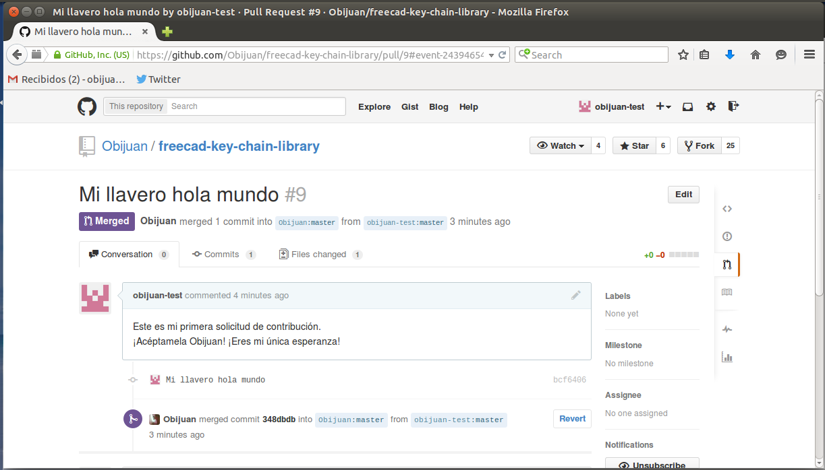Click the Revert button
The height and width of the screenshot is (470, 825).
[572, 419]
